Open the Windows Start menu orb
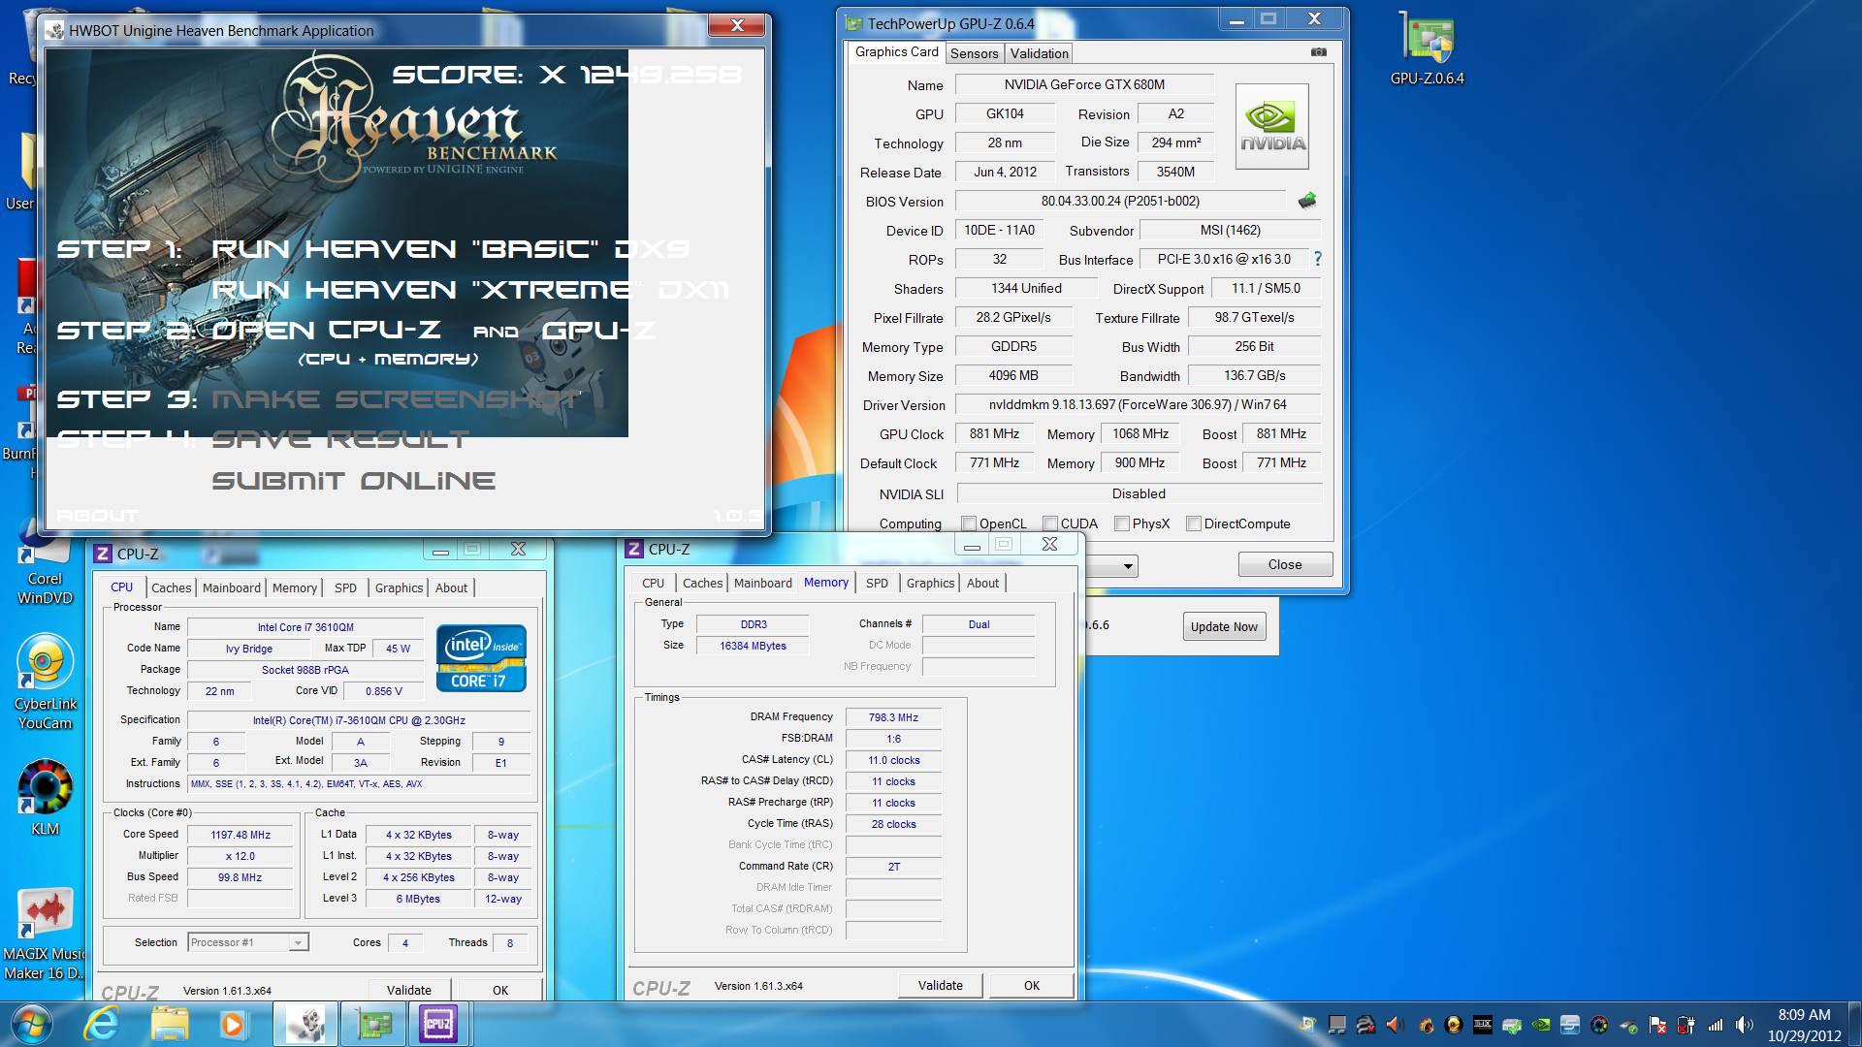Image resolution: width=1862 pixels, height=1047 pixels. point(32,1025)
